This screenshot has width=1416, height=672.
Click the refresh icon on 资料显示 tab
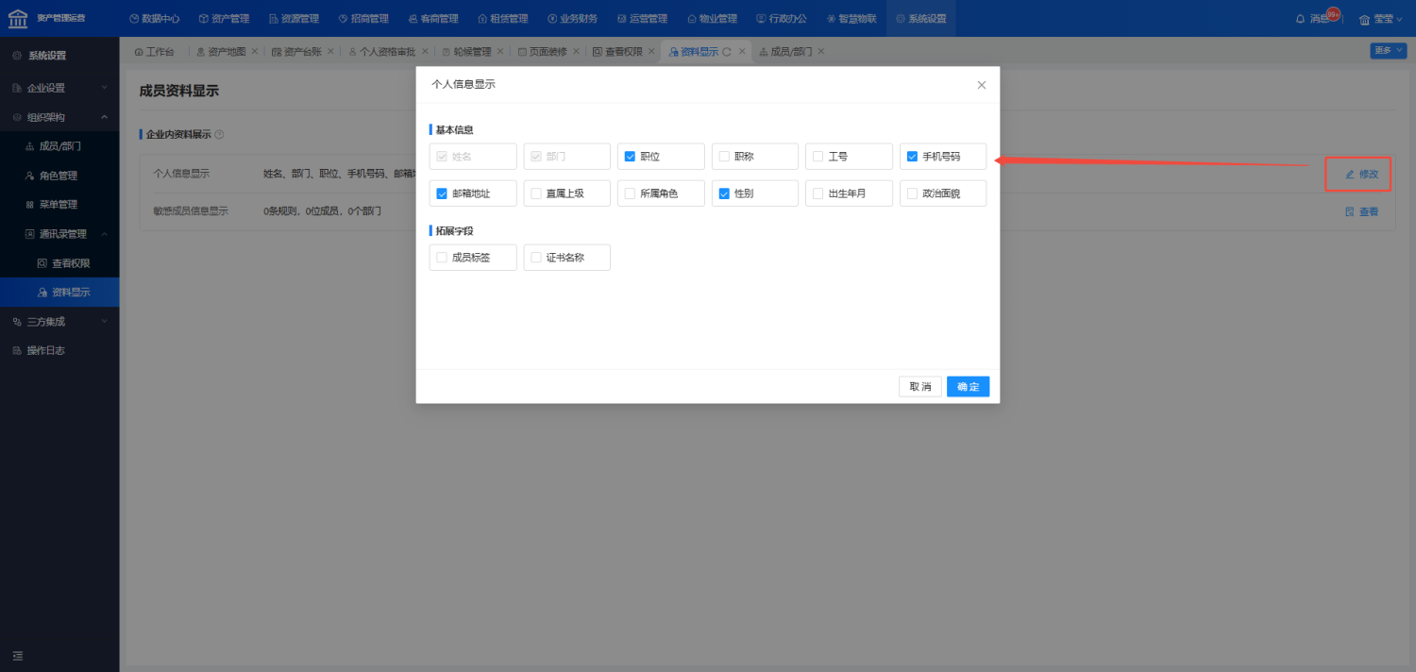[x=726, y=52]
